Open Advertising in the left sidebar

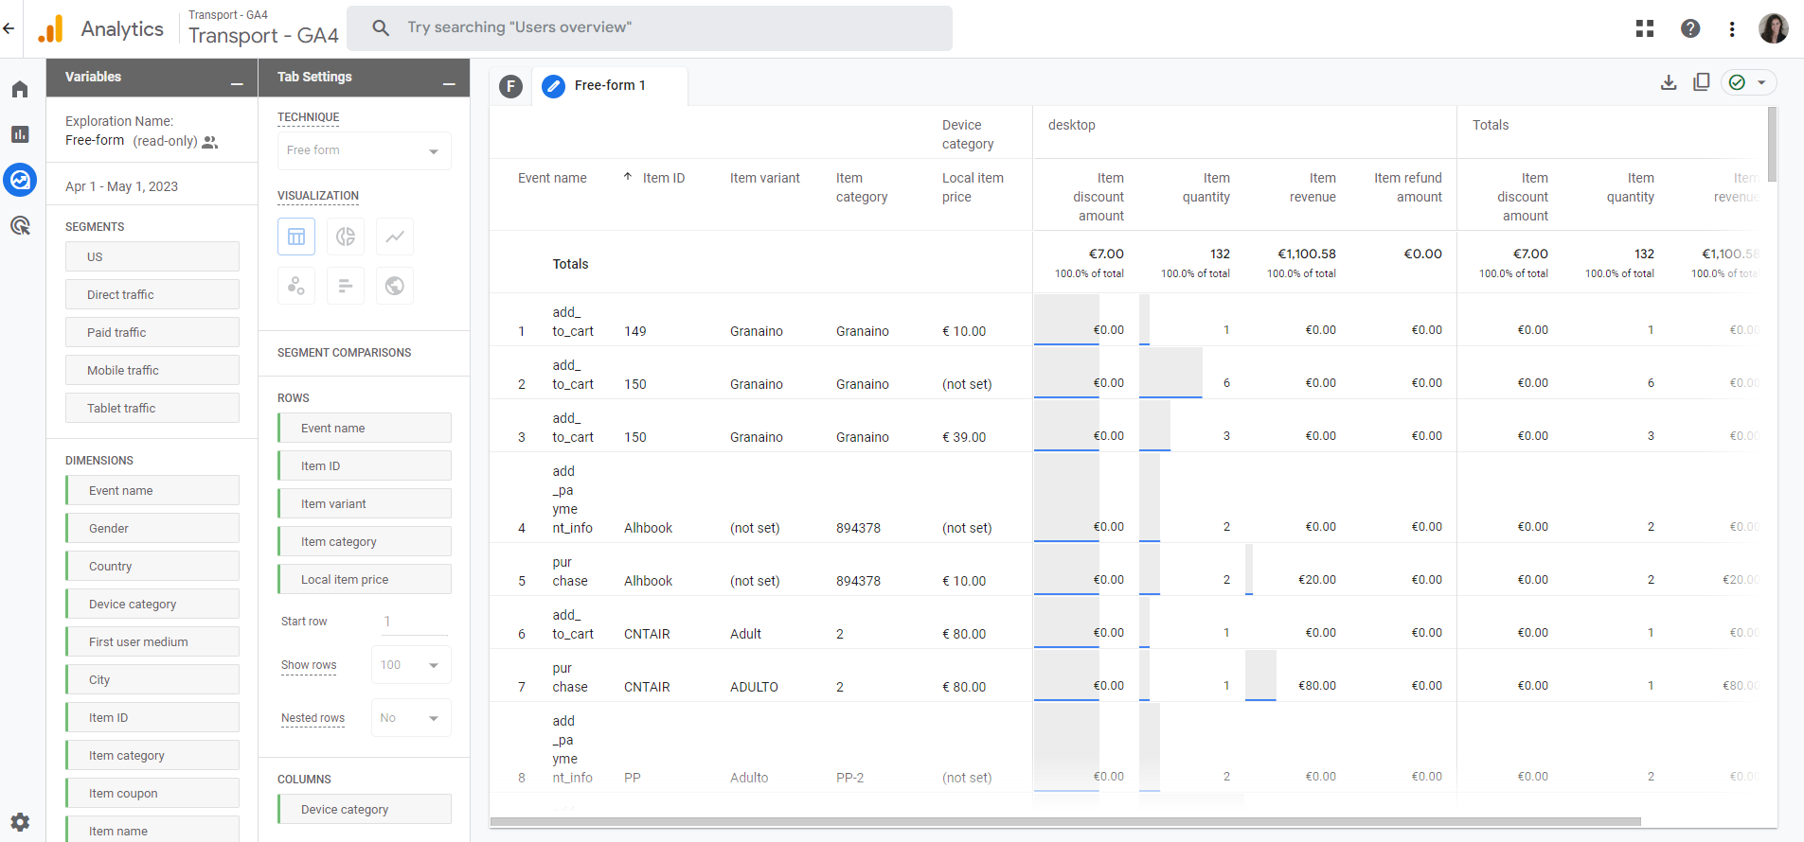click(20, 225)
